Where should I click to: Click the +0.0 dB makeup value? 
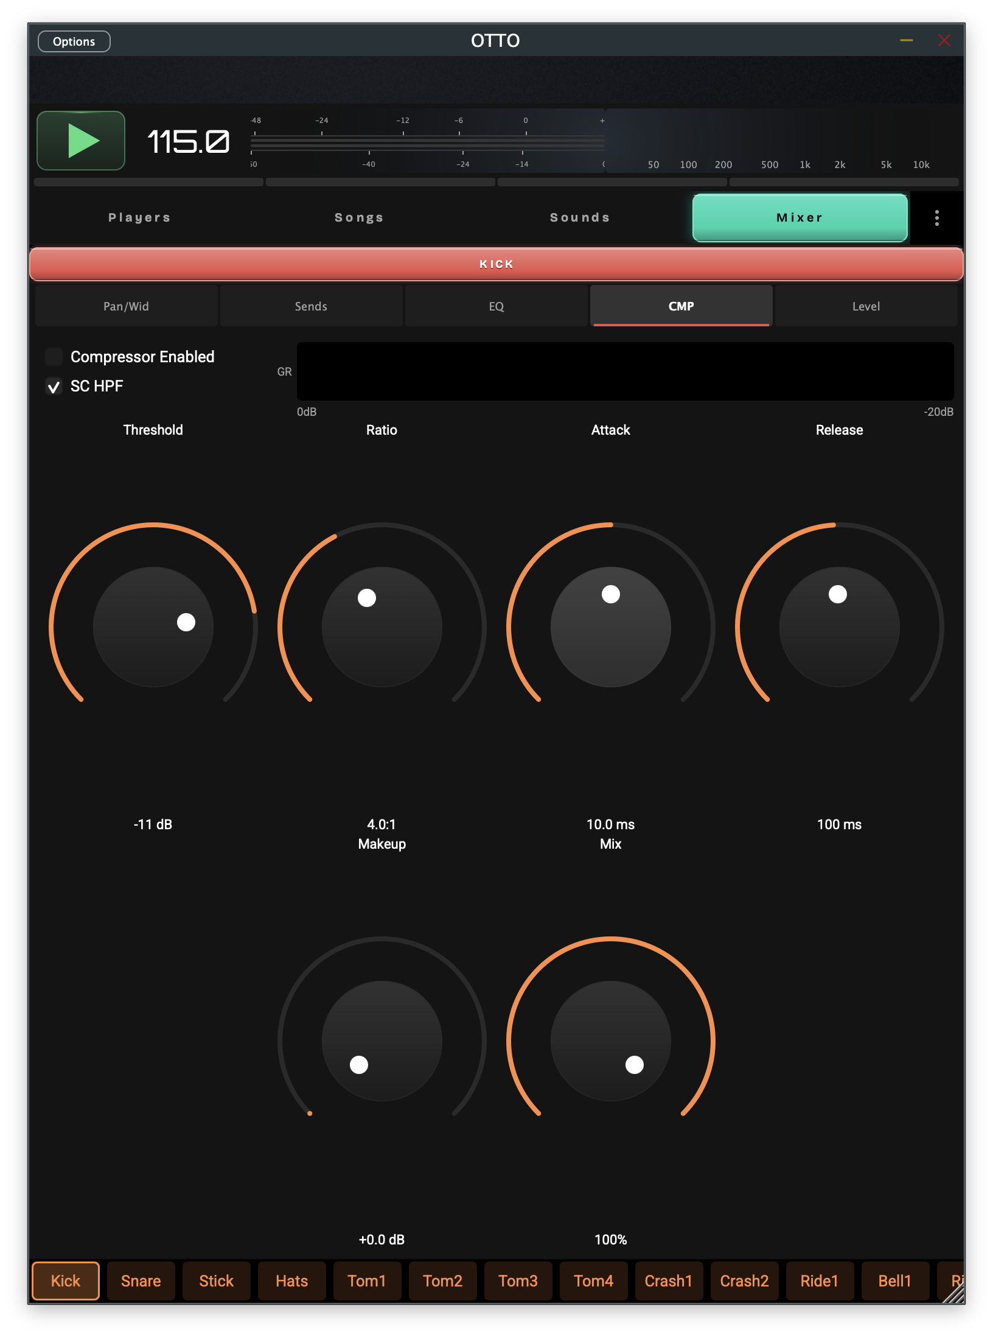click(x=382, y=1240)
